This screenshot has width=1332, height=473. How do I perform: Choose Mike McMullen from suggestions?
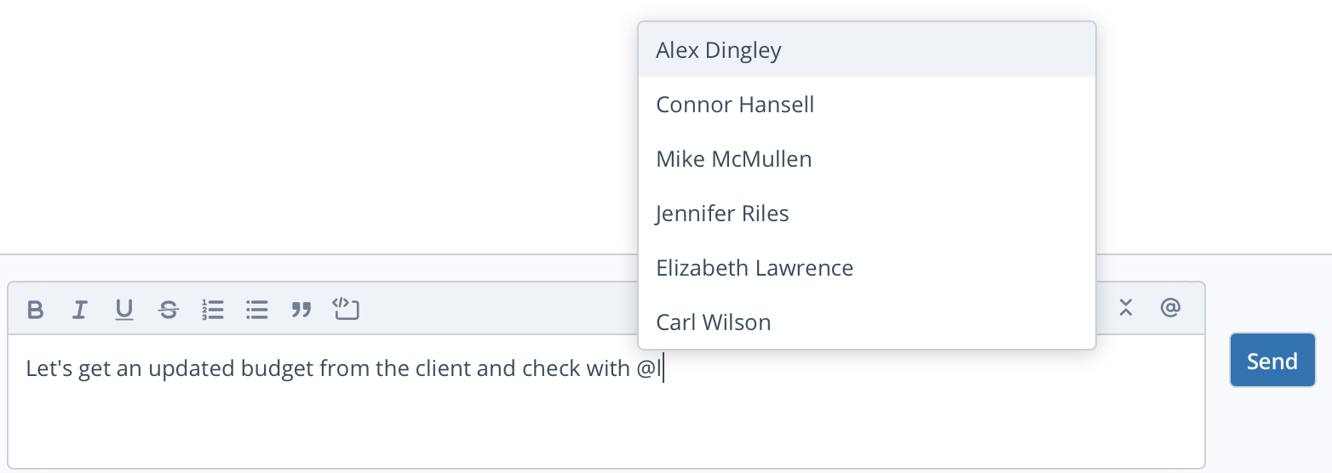(x=866, y=159)
